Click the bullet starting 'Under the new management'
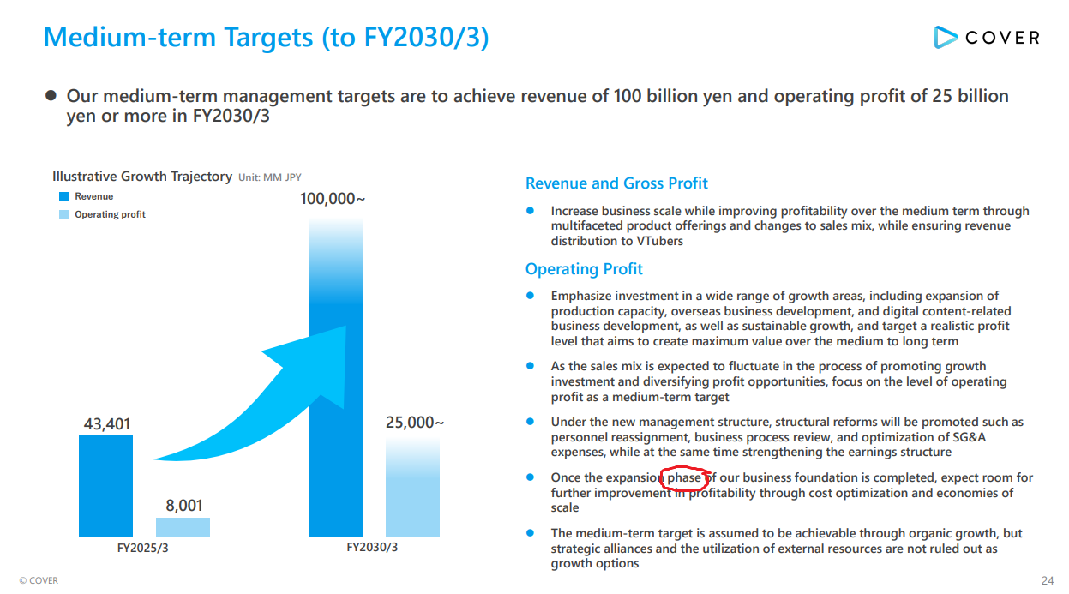Image resolution: width=1069 pixels, height=594 pixels. pyautogui.click(x=788, y=437)
